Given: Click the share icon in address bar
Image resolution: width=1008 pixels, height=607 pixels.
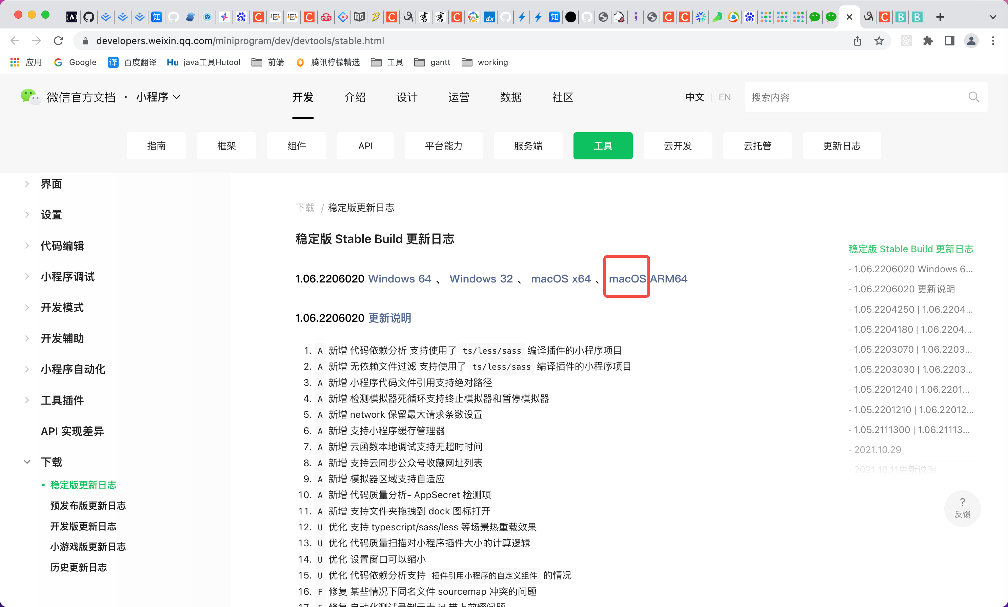Looking at the screenshot, I should pyautogui.click(x=857, y=40).
